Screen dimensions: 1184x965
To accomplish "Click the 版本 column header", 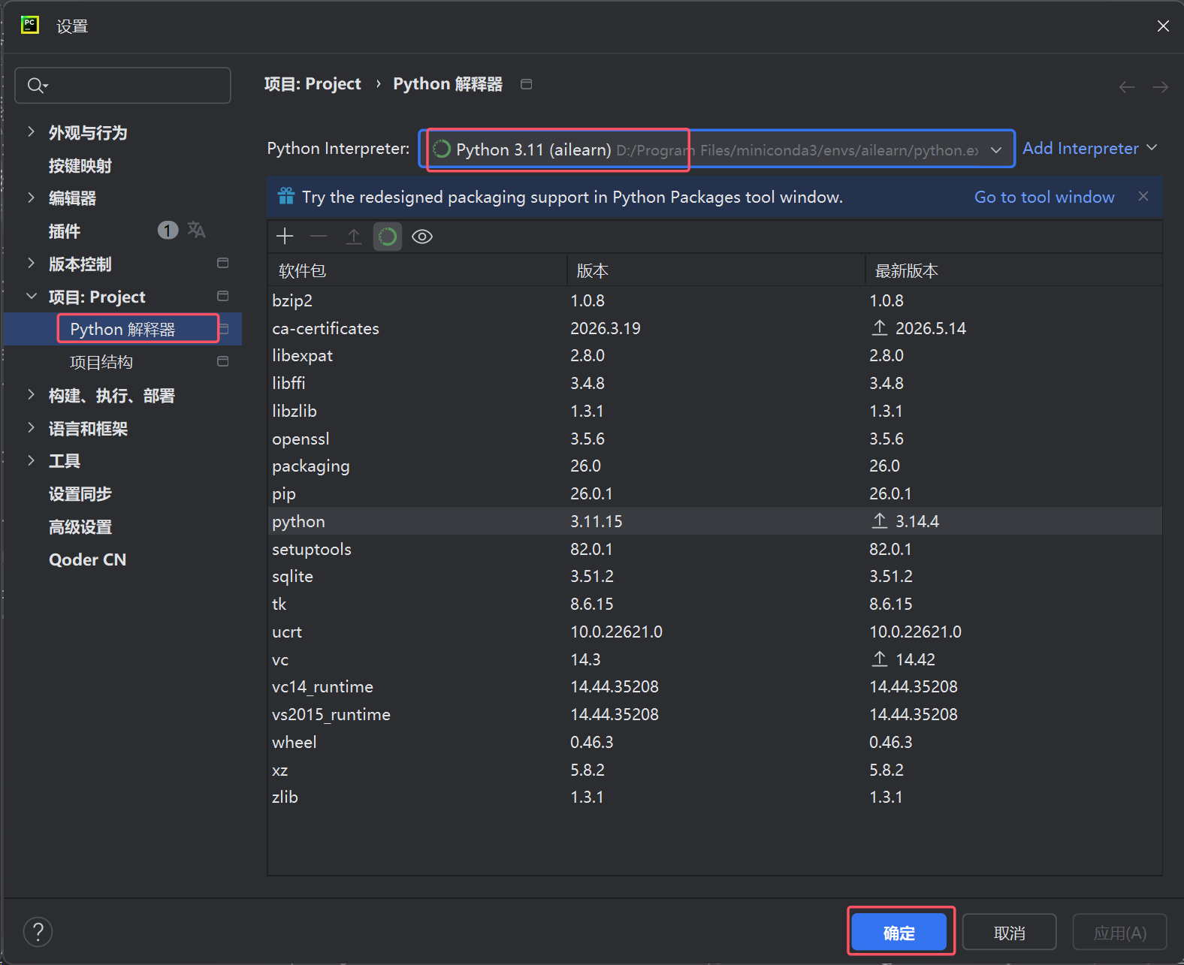I will (716, 270).
